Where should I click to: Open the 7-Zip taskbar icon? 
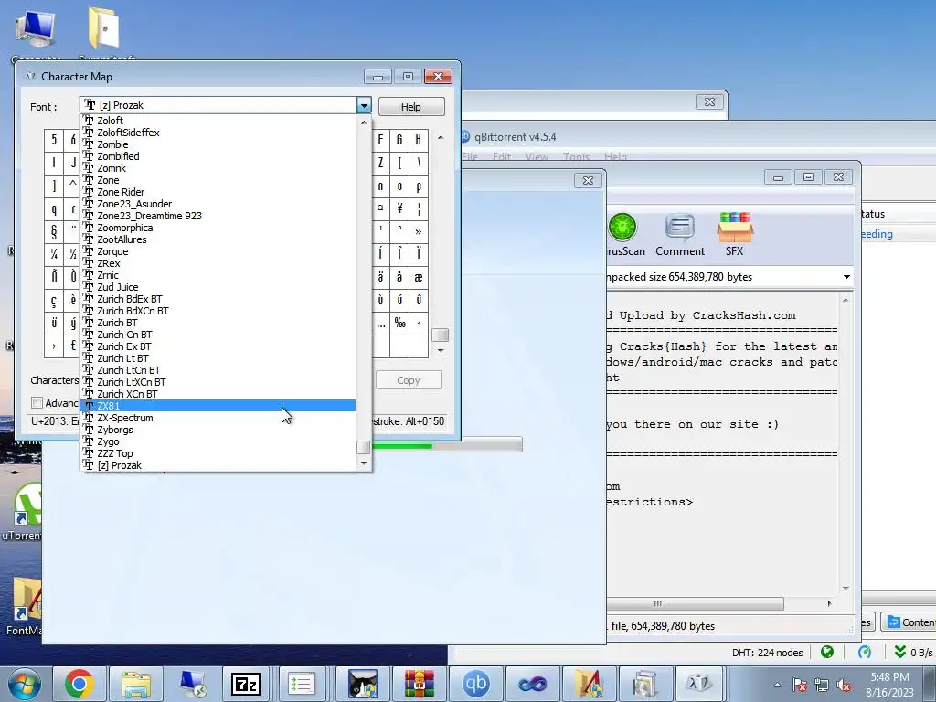(x=246, y=684)
